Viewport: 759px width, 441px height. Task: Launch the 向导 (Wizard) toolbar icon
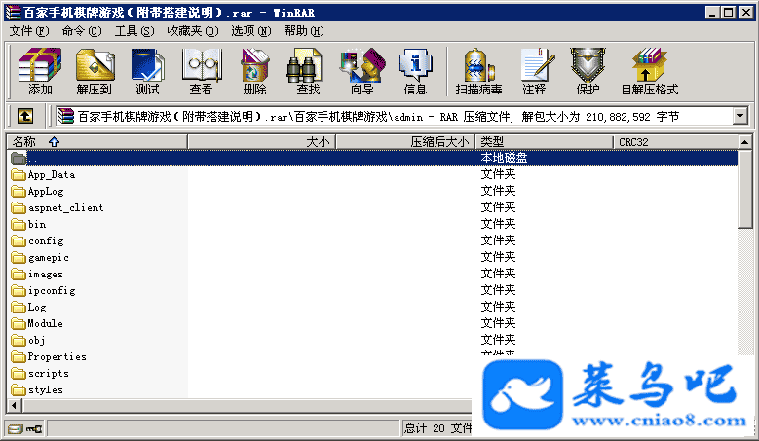point(362,71)
